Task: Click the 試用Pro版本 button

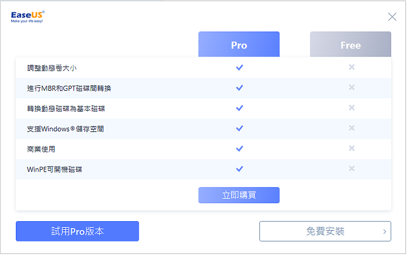Action: tap(77, 231)
